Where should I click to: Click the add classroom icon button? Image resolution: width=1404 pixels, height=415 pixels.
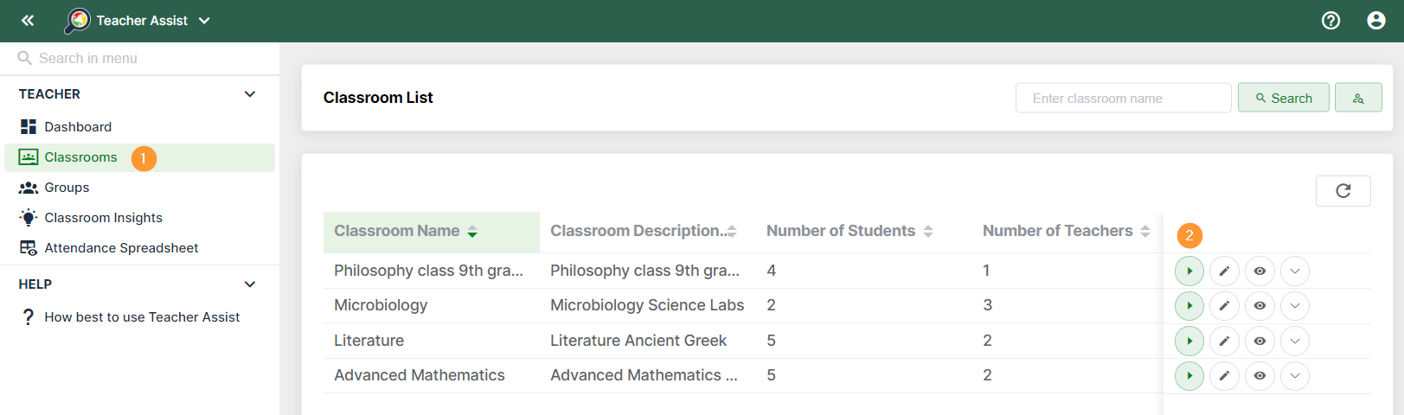[x=1357, y=98]
